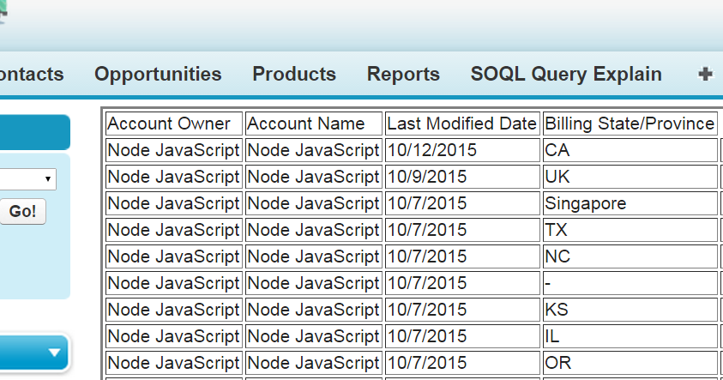This screenshot has width=723, height=380.
Task: Select the OR billing state cell
Action: (630, 363)
